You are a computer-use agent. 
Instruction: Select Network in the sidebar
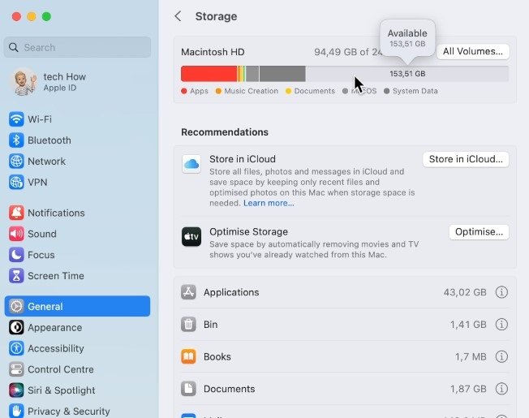[77, 162]
